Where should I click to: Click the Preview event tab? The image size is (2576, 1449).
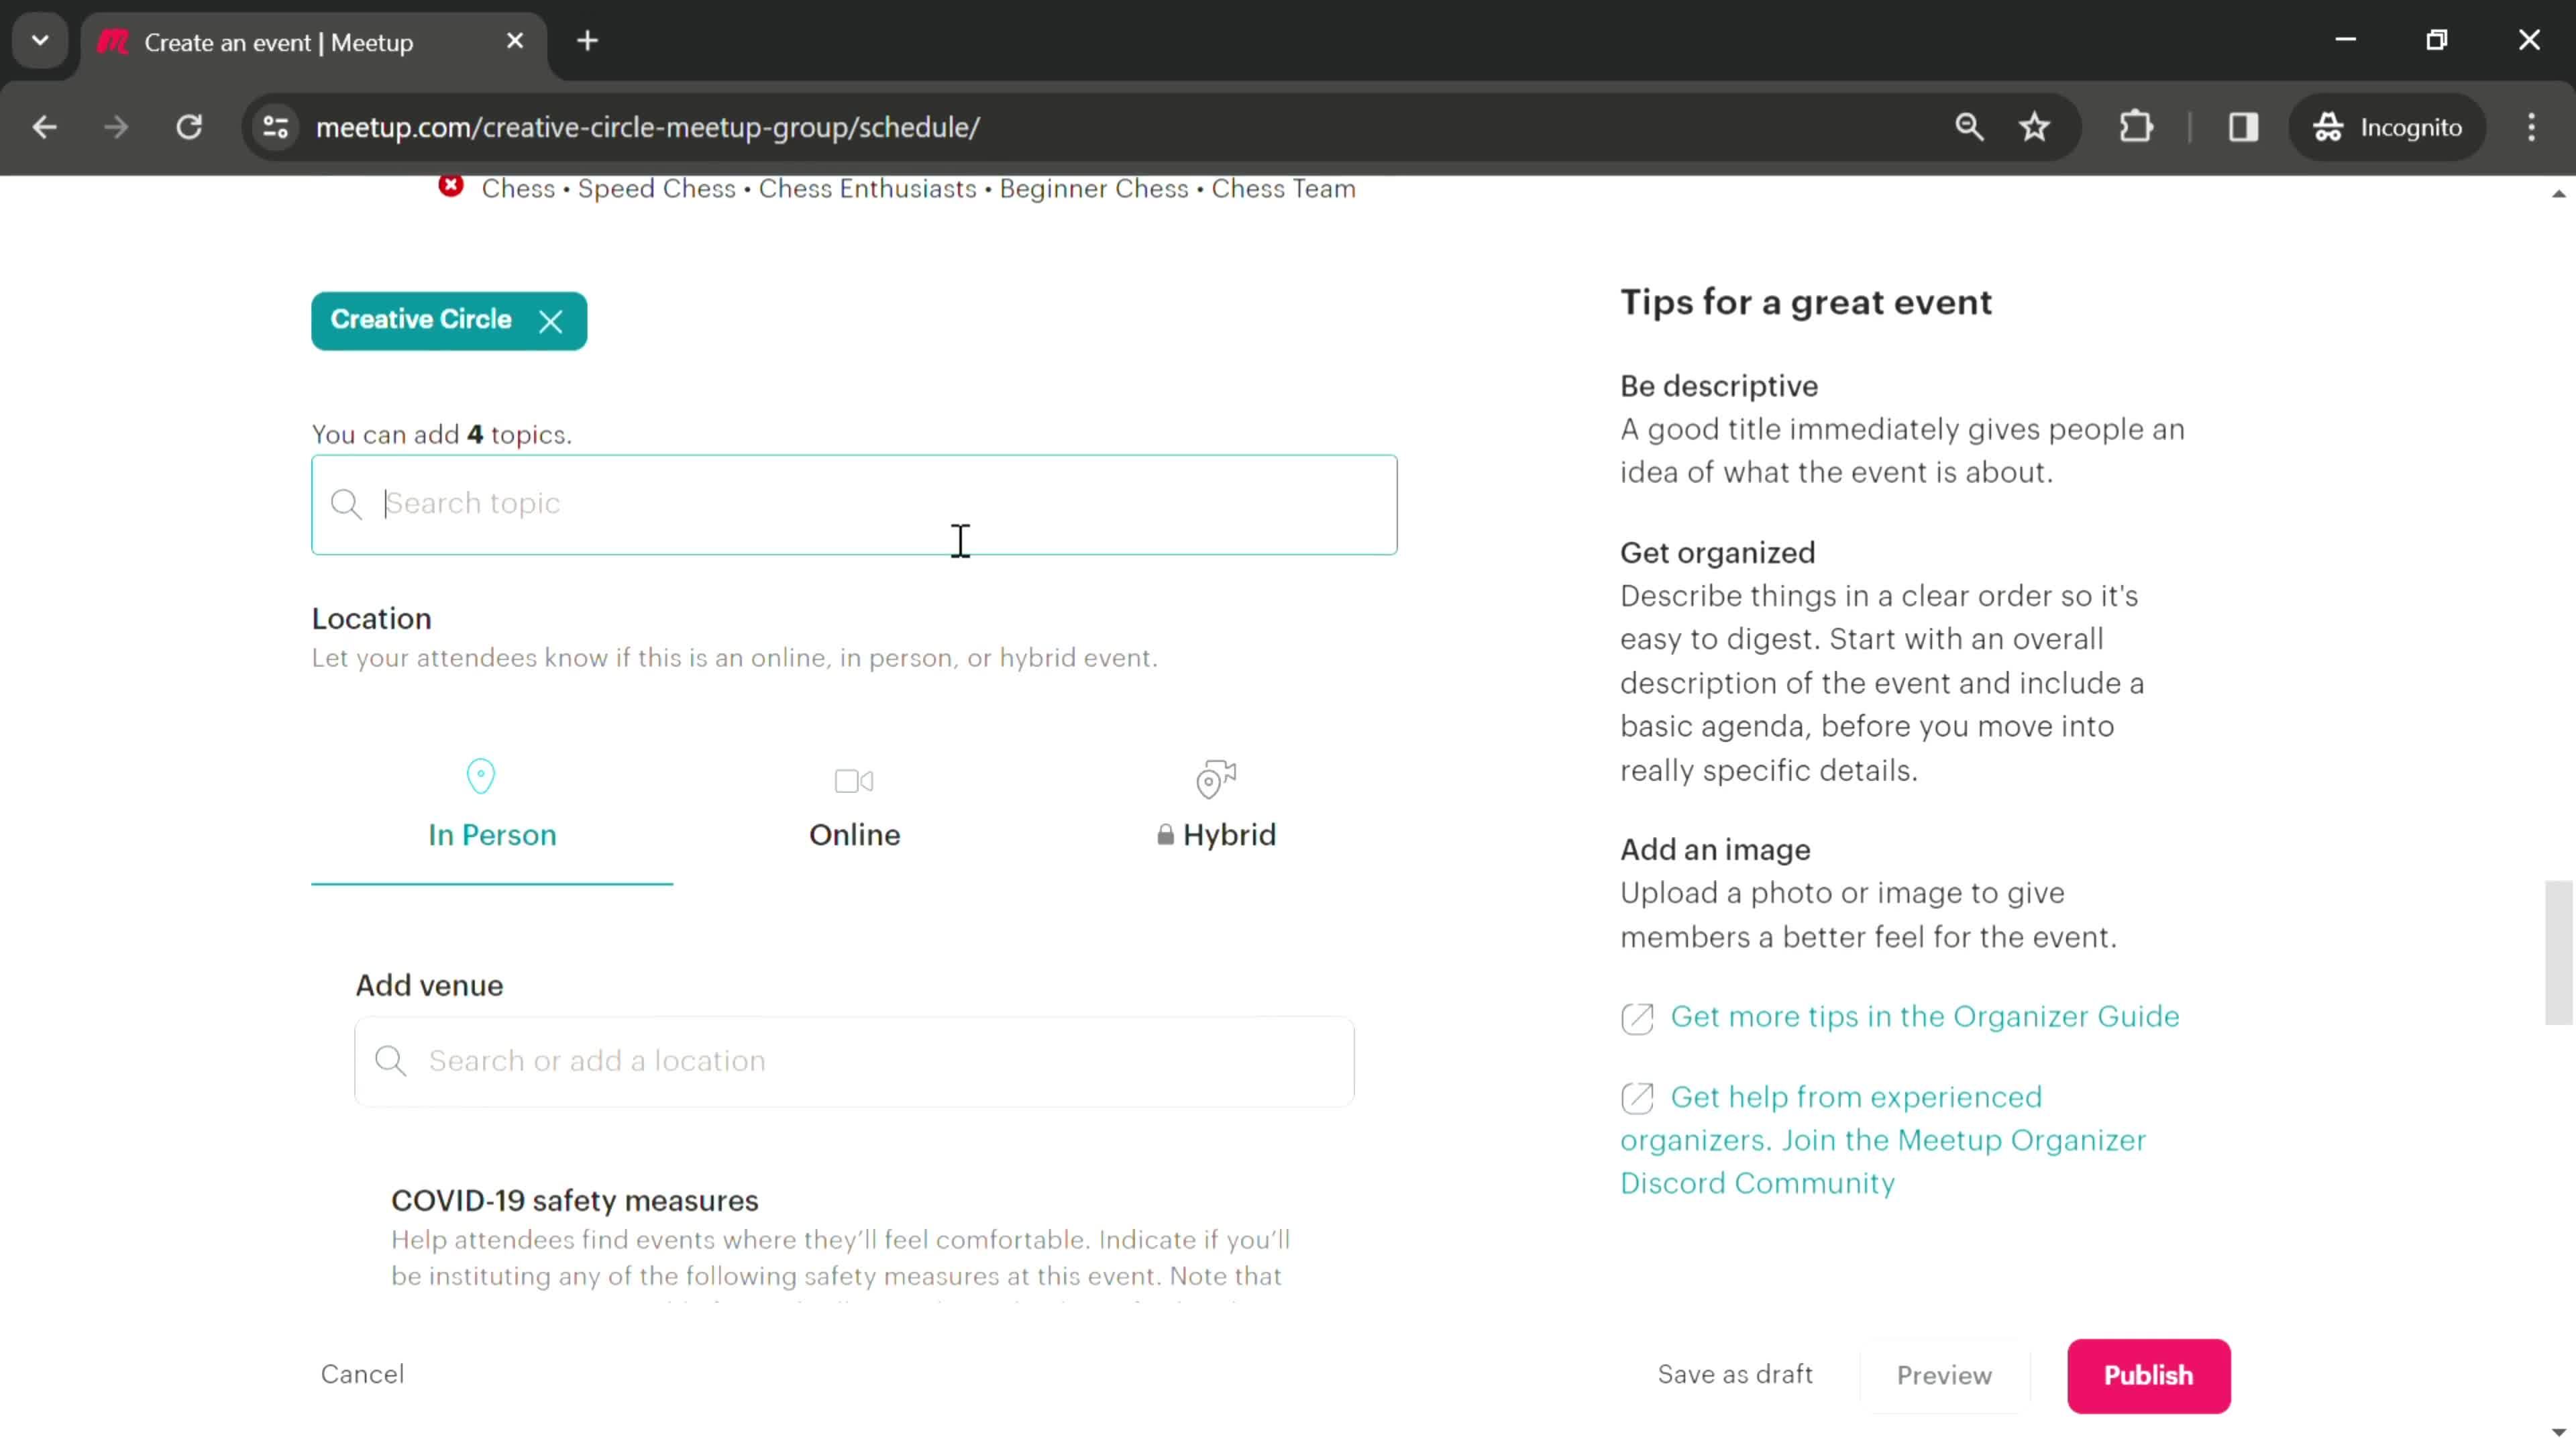point(1944,1375)
